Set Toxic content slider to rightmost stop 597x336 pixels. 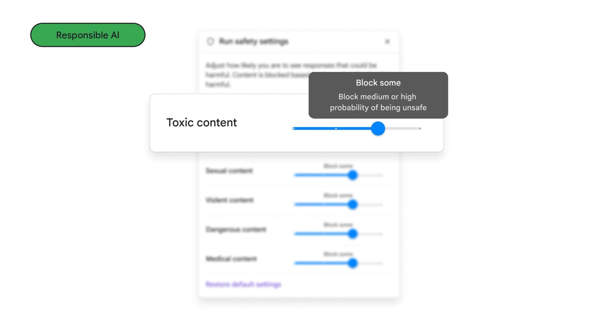pyautogui.click(x=420, y=128)
